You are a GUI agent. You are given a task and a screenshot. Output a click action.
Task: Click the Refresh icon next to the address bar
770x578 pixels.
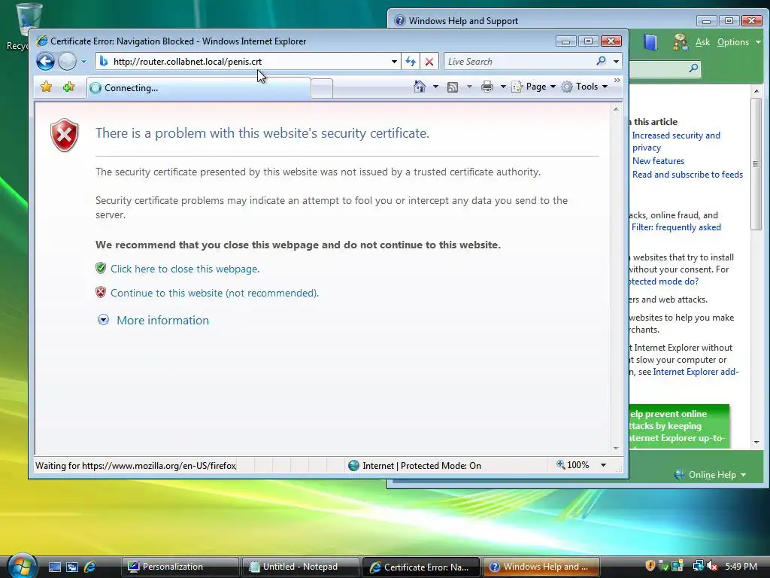coord(411,62)
